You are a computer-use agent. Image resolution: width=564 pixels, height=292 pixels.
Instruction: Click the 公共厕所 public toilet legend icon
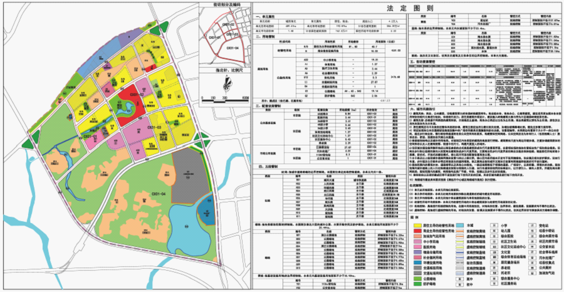click(532, 268)
